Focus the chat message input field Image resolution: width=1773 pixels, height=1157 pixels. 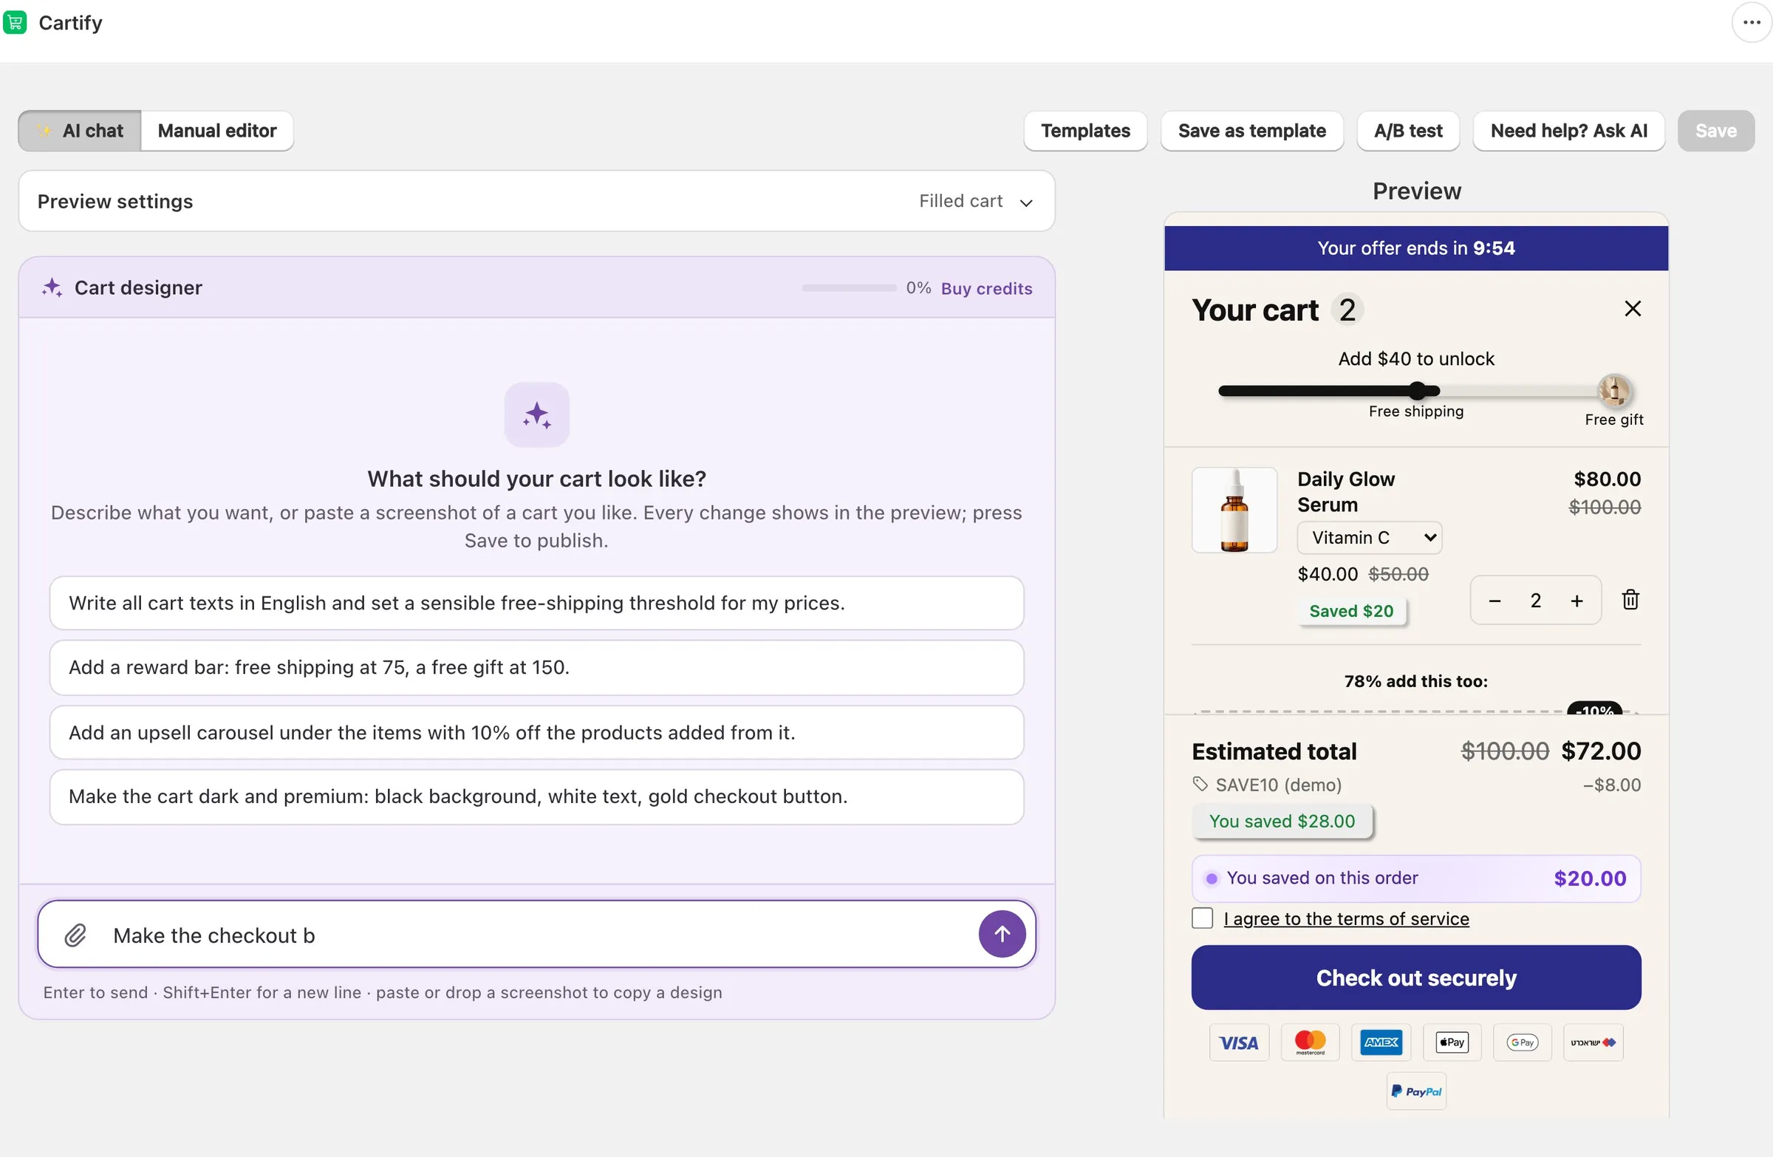(x=536, y=935)
